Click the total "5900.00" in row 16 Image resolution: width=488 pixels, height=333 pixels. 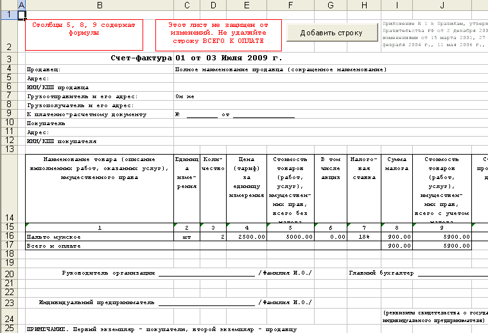[442, 236]
